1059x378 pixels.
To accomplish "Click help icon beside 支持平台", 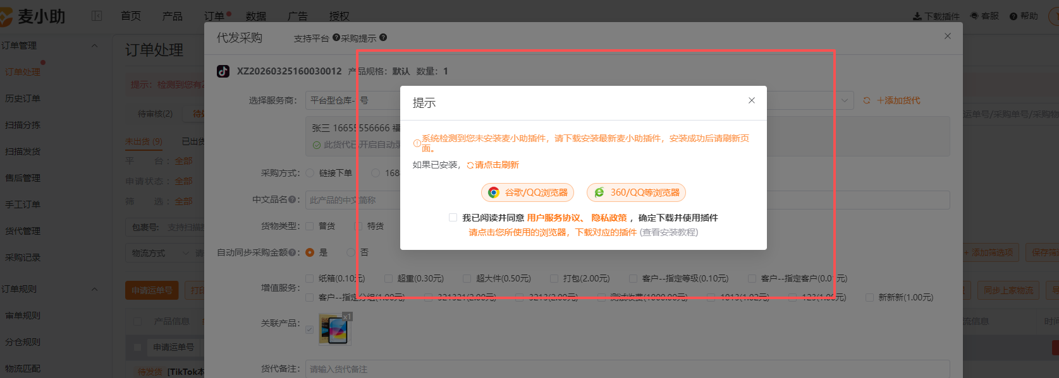I will point(336,38).
